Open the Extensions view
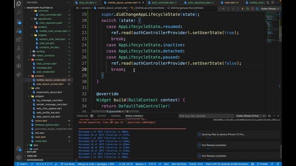The height and width of the screenshot is (166, 296). click(18, 39)
